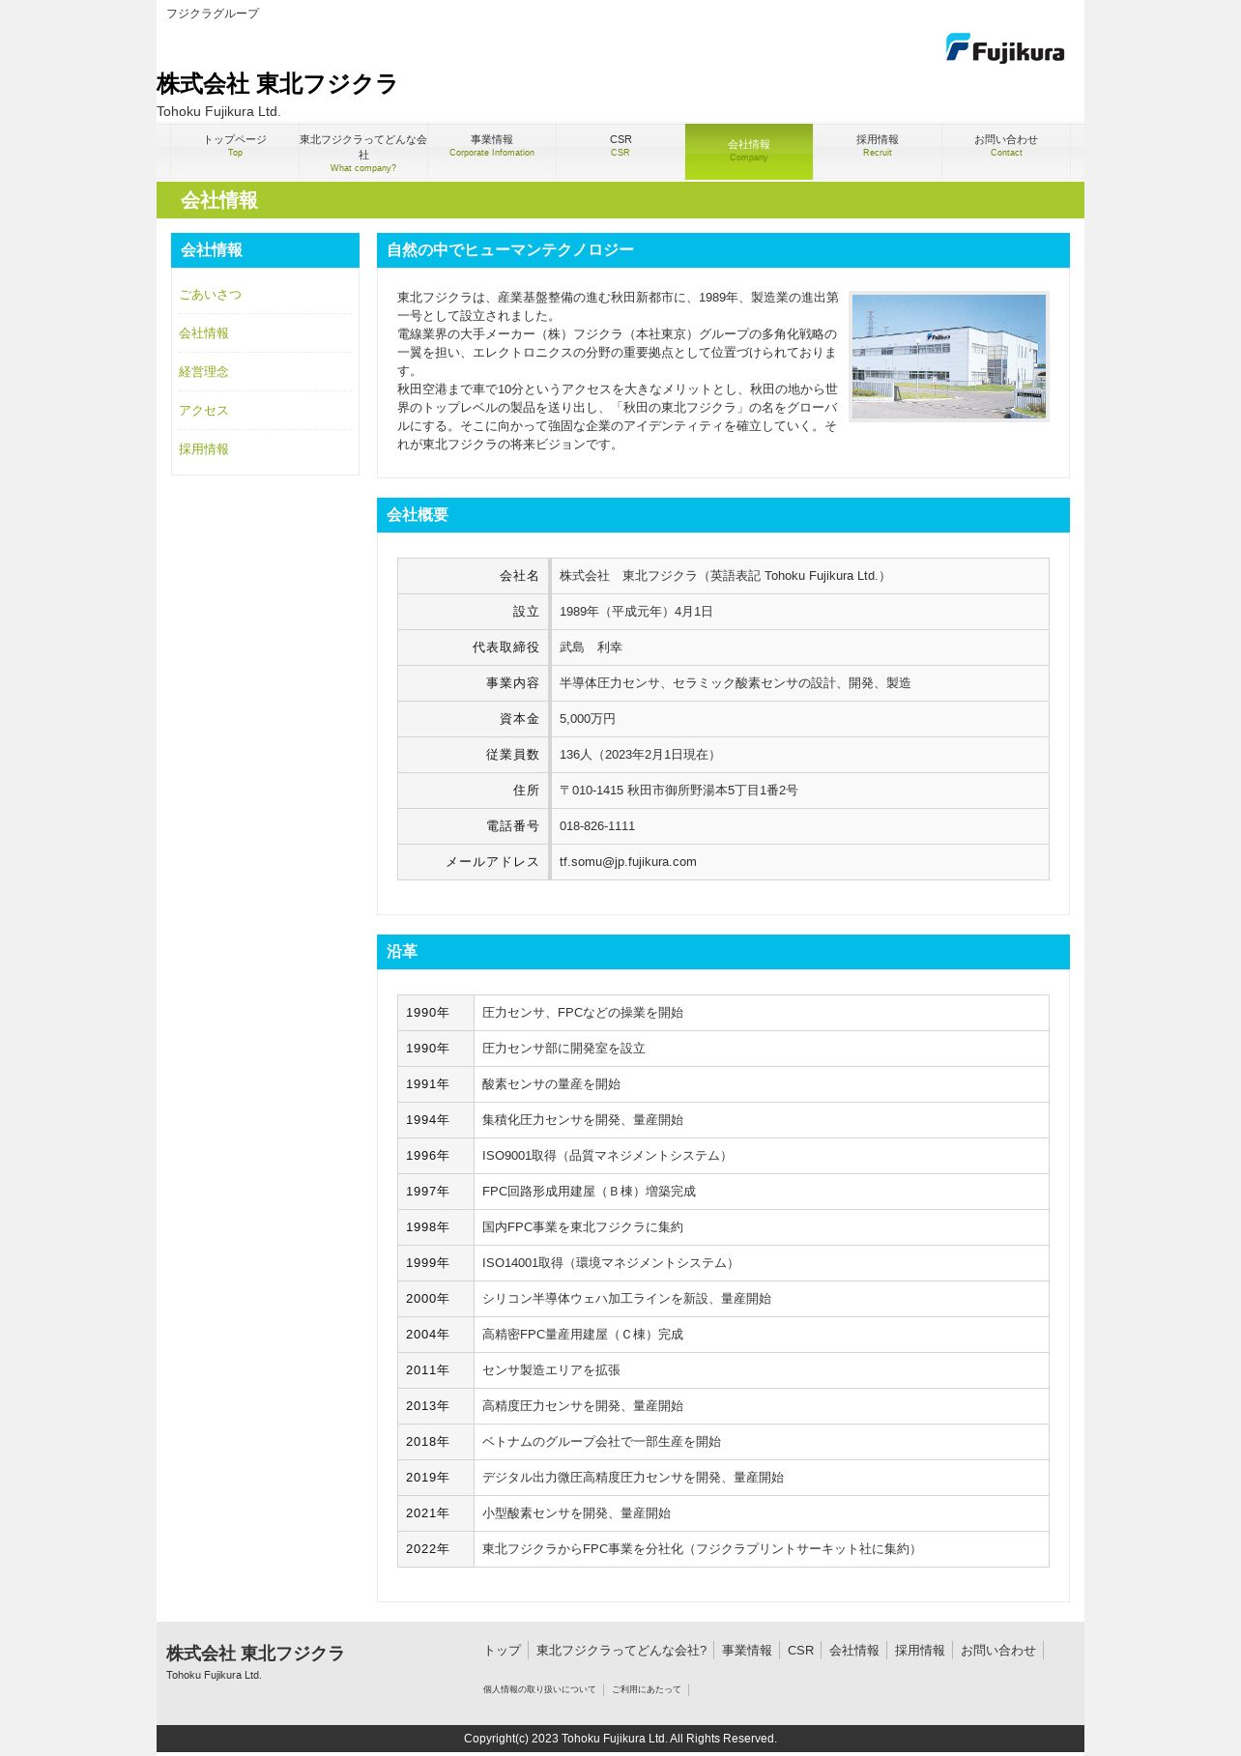
Task: Open 採用情報 in the sidebar list
Action: coord(204,449)
